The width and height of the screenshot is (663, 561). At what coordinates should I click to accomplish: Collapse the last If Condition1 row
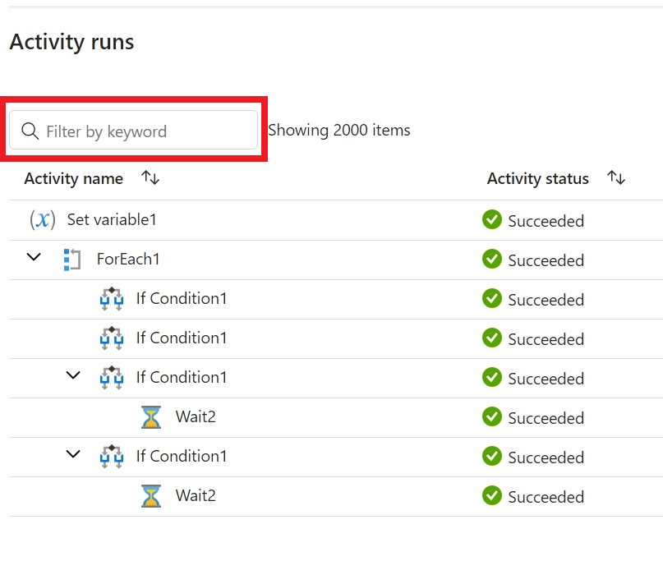pyautogui.click(x=73, y=455)
